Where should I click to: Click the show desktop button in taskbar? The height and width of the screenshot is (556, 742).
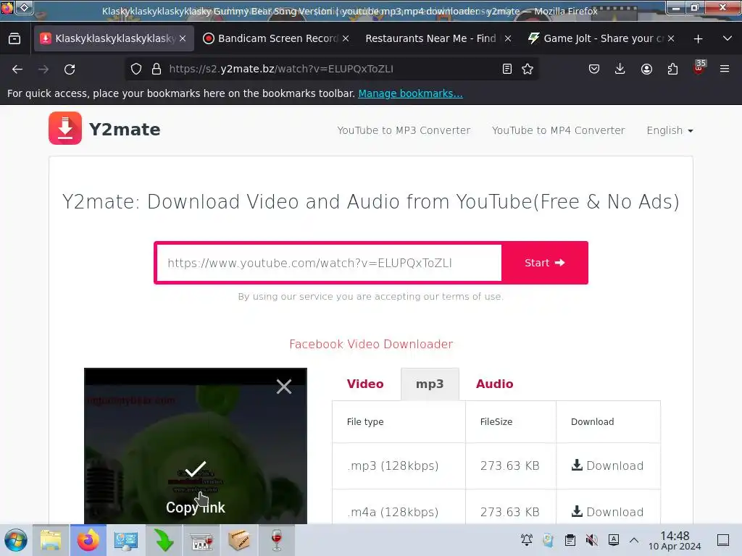pyautogui.click(x=723, y=540)
